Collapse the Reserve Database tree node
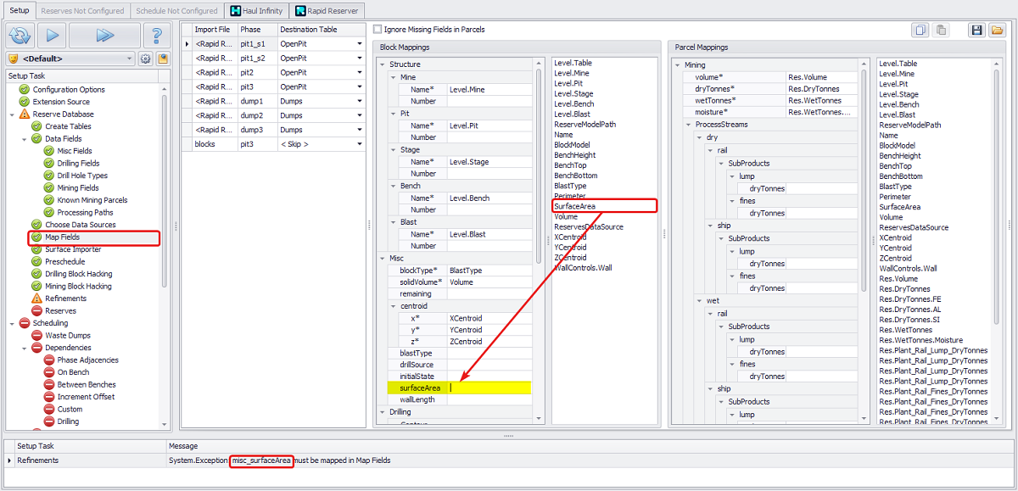Viewport: 1018px width, 491px height. [13, 114]
